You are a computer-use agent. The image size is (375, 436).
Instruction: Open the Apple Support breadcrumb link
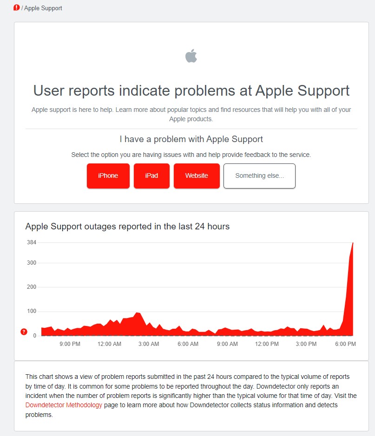[43, 8]
